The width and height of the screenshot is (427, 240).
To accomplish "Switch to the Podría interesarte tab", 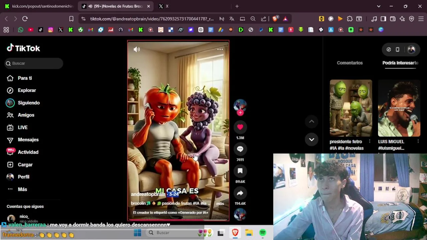I will (x=400, y=63).
